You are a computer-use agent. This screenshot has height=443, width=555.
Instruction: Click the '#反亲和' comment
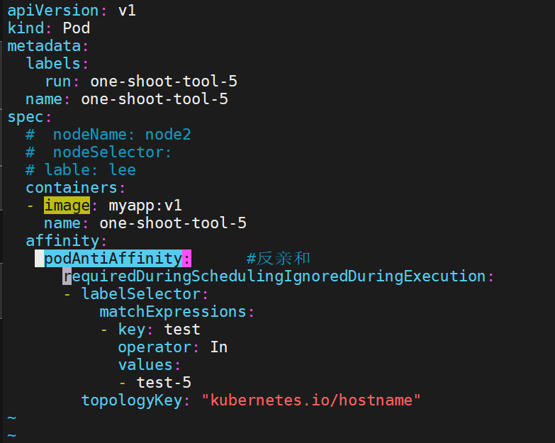click(x=278, y=258)
